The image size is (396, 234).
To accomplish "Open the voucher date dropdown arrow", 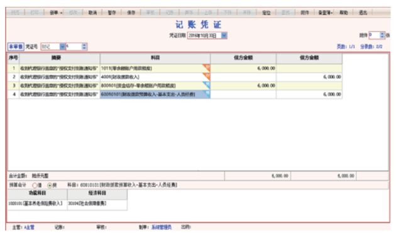I will (x=224, y=36).
